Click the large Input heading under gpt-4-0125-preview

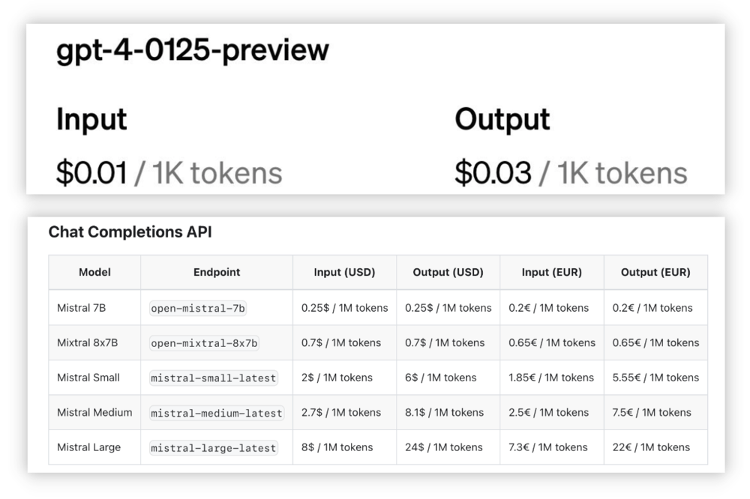[x=91, y=119]
